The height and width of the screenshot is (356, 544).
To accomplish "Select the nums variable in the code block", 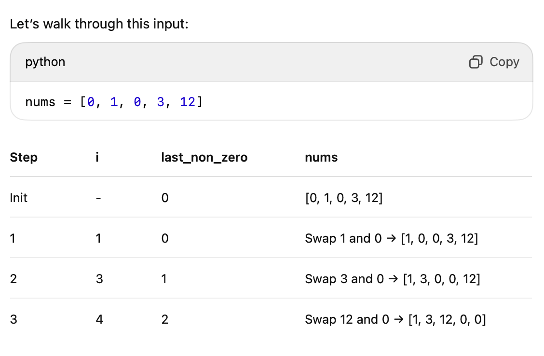I will (x=38, y=102).
